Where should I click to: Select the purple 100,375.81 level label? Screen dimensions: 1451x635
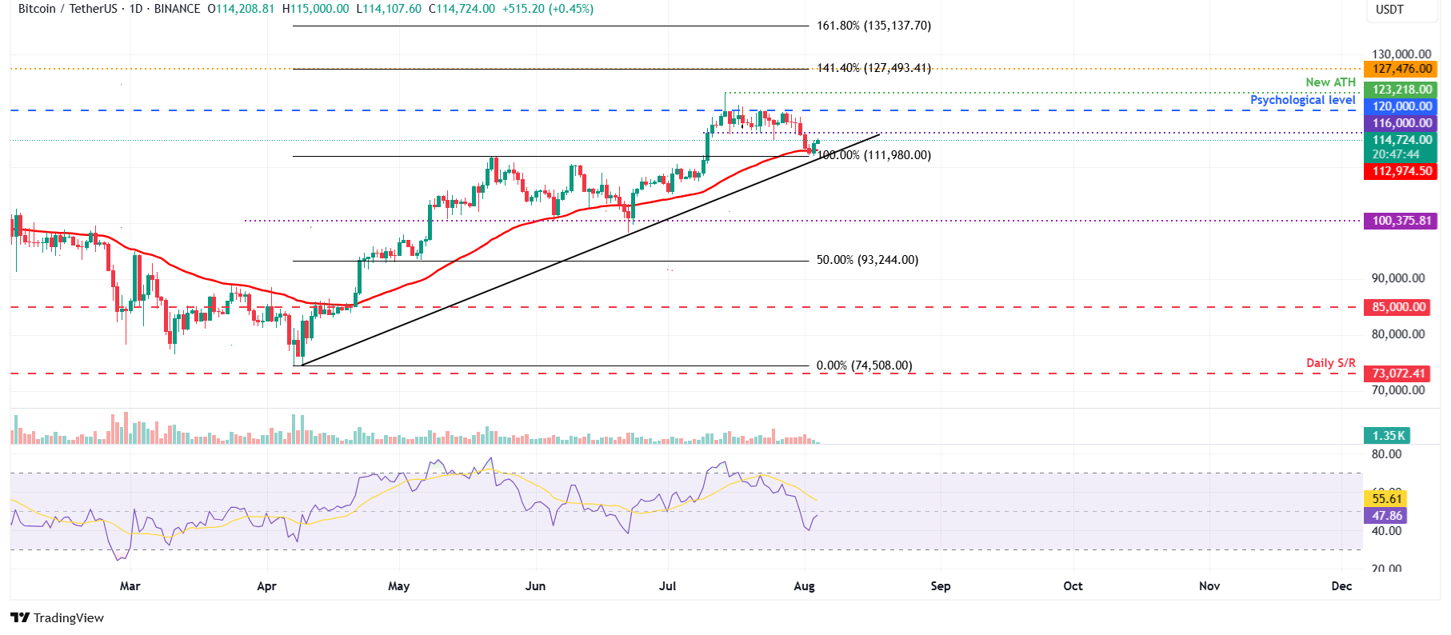1400,221
